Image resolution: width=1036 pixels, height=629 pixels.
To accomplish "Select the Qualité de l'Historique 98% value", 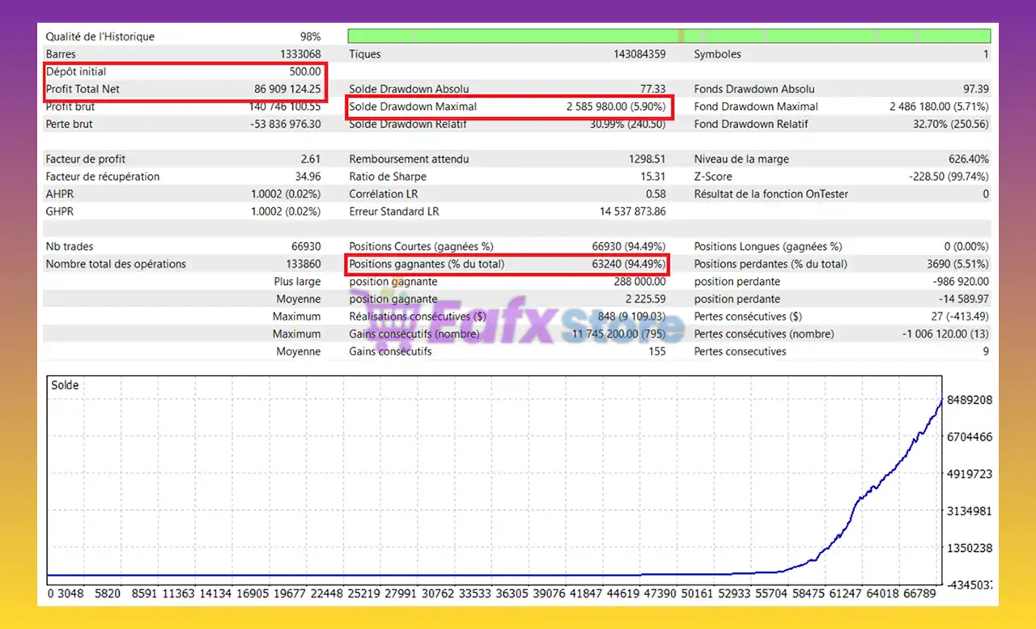I will point(310,36).
